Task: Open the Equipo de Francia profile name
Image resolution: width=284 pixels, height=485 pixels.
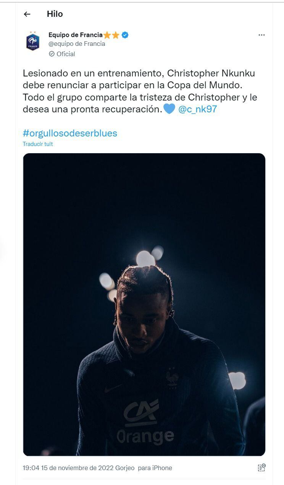Action: [75, 35]
